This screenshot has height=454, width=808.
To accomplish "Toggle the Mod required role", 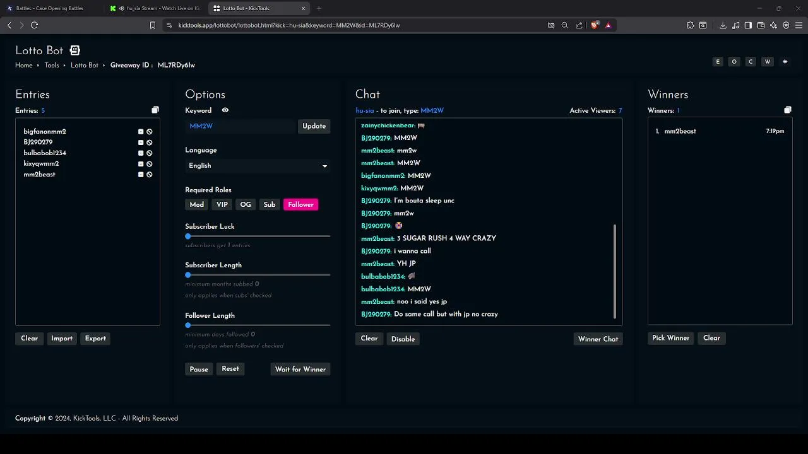I will point(197,204).
